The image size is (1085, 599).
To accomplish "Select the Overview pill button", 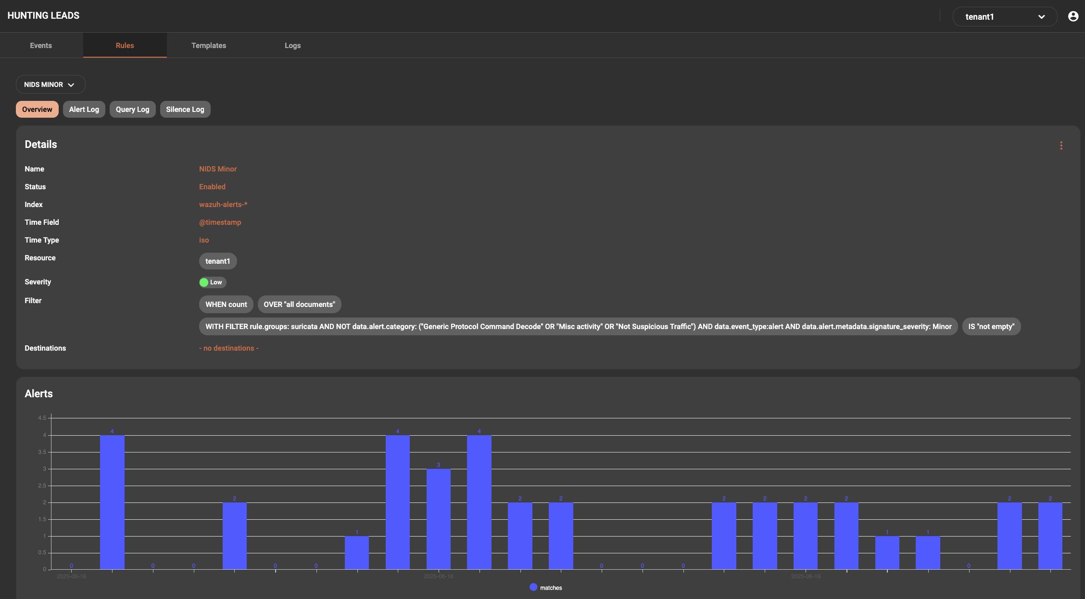I will [37, 110].
